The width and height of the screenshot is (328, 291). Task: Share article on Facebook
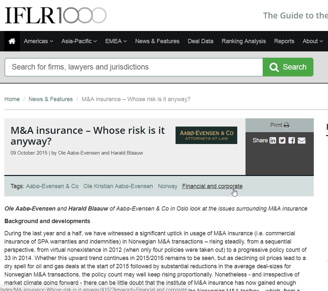click(x=292, y=140)
